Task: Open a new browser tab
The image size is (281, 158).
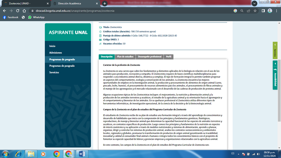Action: [x=105, y=4]
